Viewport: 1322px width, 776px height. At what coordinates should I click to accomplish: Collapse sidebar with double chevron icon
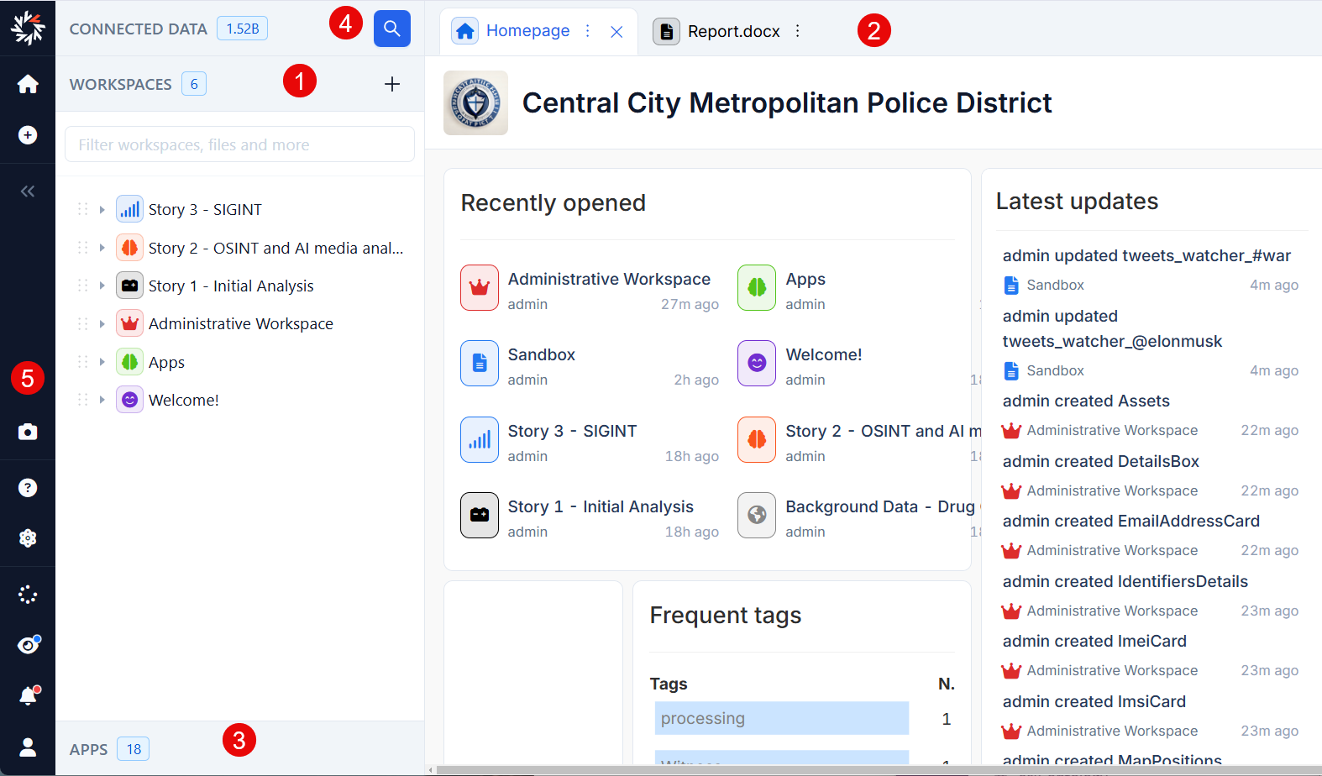coord(28,191)
